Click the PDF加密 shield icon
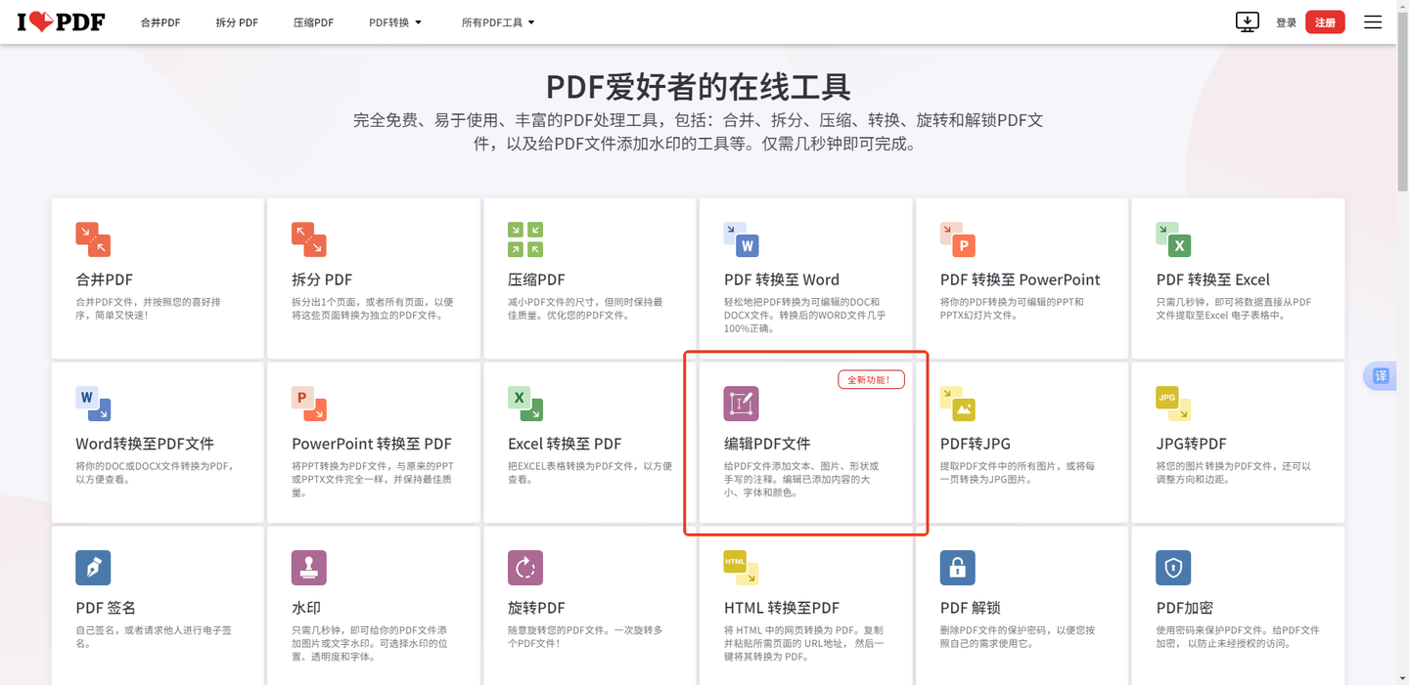This screenshot has height=685, width=1409. pos(1174,568)
